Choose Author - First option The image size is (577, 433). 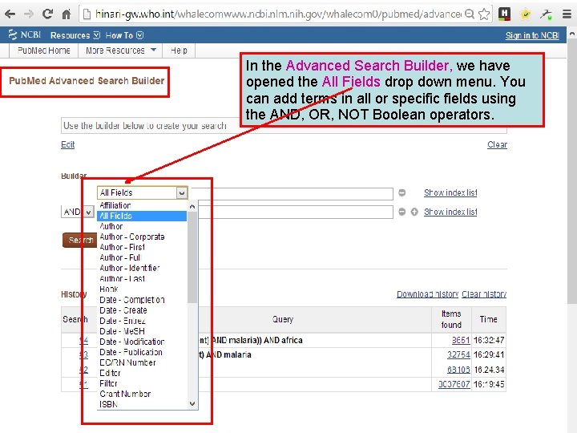pyautogui.click(x=143, y=247)
